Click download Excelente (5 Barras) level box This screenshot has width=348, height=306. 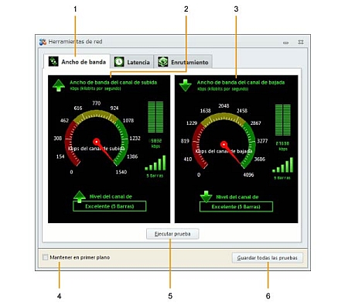click(236, 207)
